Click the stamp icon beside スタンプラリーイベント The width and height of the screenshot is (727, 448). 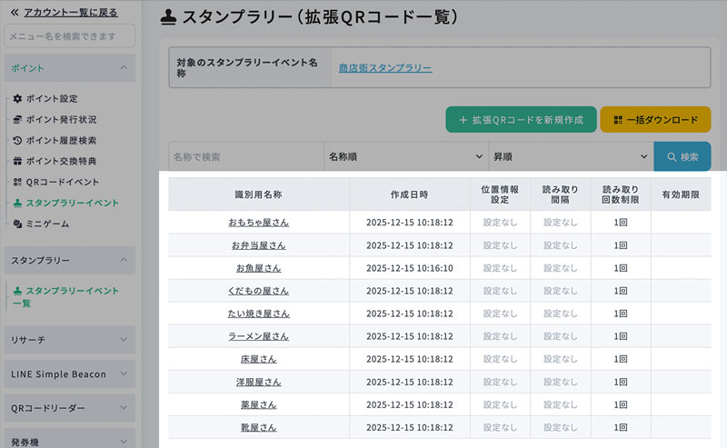click(18, 203)
